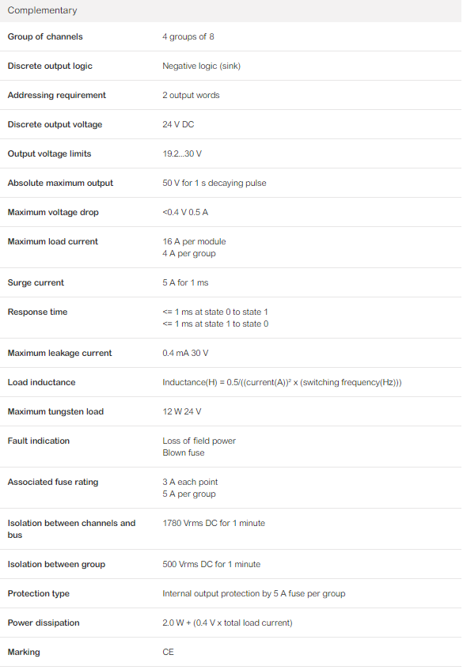Click the Associated fuse rating label
Screen dimensions: 463x670
pyautogui.click(x=53, y=482)
